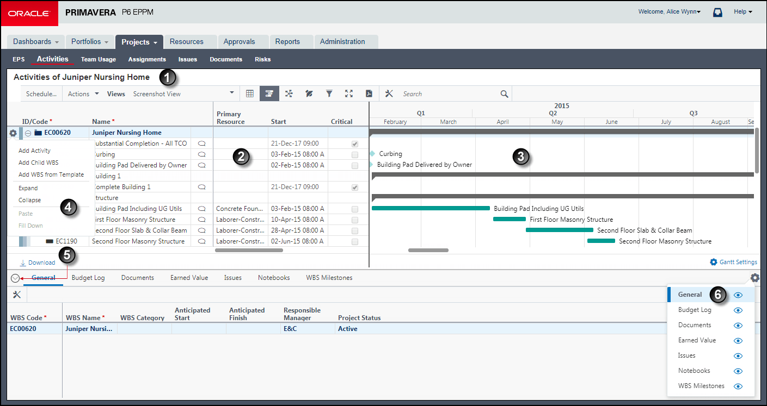The height and width of the screenshot is (406, 767).
Task: Open the Actions dropdown
Action: click(83, 94)
